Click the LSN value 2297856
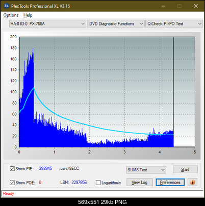This screenshot has width=205, height=206. coord(79,183)
